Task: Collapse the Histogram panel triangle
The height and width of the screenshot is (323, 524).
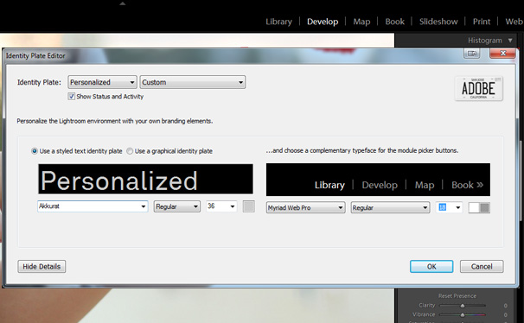Action: coord(510,41)
